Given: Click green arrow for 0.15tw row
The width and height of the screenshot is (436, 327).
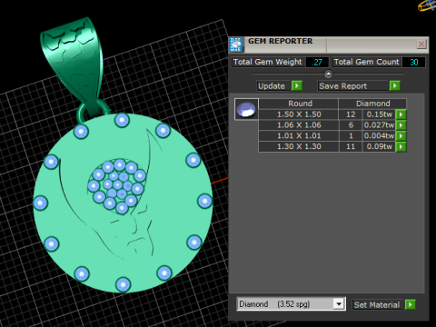Looking at the screenshot, I should point(401,114).
